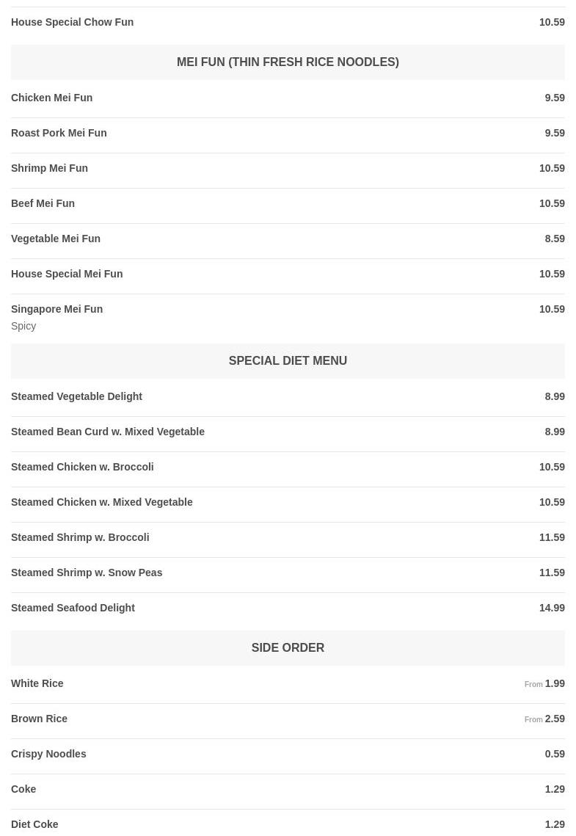576x836 pixels.
Task: Pick Steamed Chicken w. Mixed Vegetable
Action: pos(102,502)
